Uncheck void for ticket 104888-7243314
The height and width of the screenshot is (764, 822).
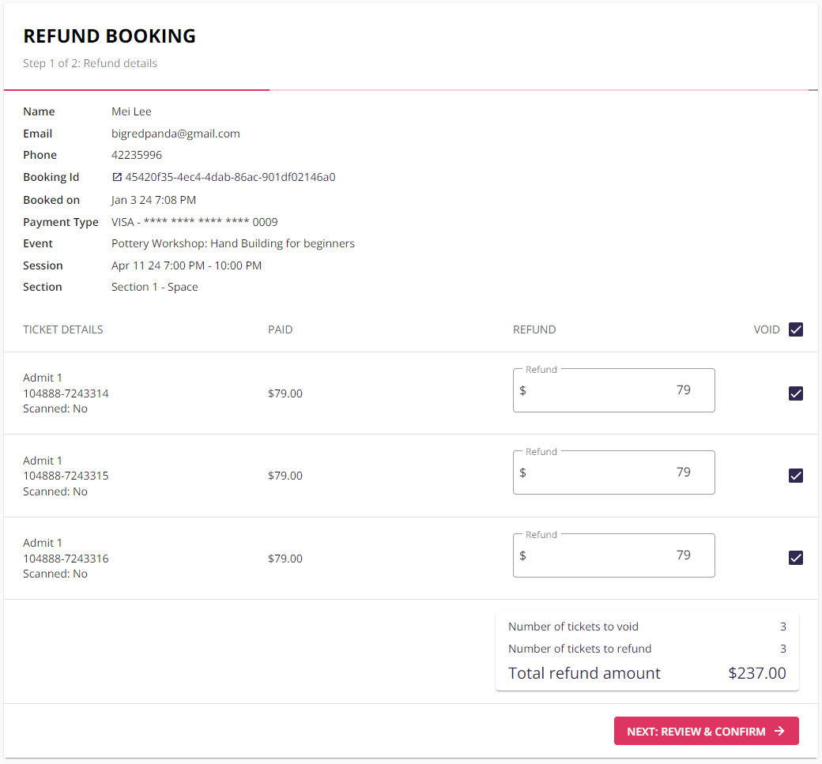coord(795,393)
